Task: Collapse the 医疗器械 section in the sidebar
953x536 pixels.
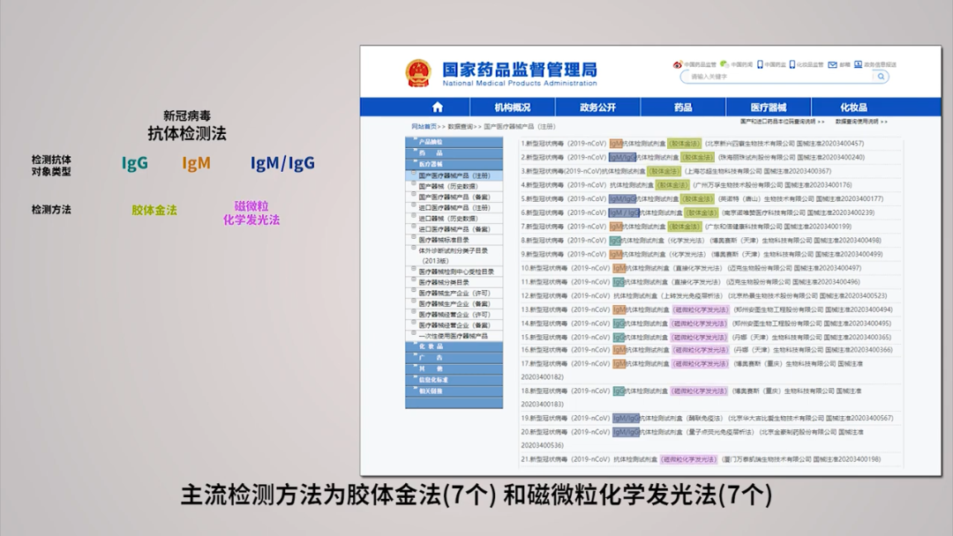Action: (x=431, y=164)
